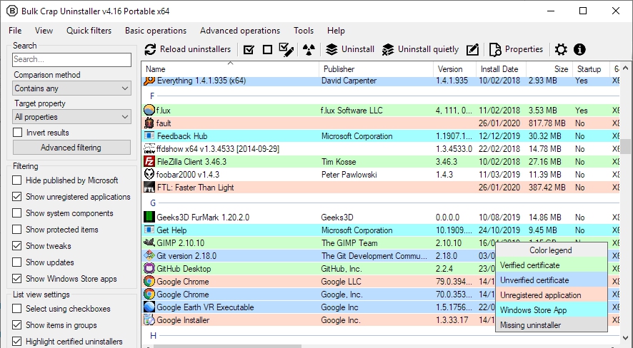
Task: Uncheck Show items in groups
Action: pos(16,325)
